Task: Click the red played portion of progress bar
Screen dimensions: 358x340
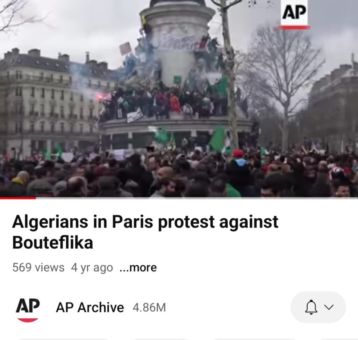Action: tap(18, 198)
